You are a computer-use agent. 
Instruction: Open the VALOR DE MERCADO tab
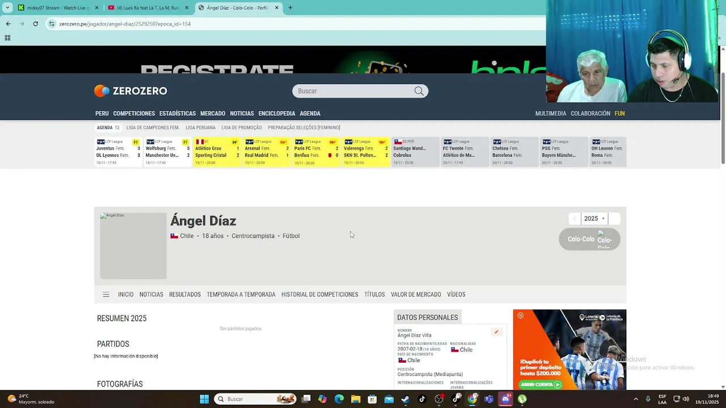coord(416,295)
